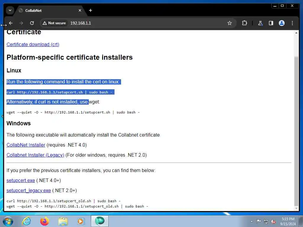Image resolution: width=303 pixels, height=227 pixels.
Task: Open the user profile avatar
Action: click(282, 23)
